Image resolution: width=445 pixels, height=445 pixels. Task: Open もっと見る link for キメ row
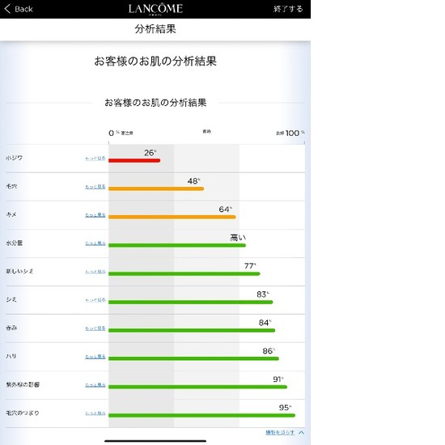[x=95, y=215]
